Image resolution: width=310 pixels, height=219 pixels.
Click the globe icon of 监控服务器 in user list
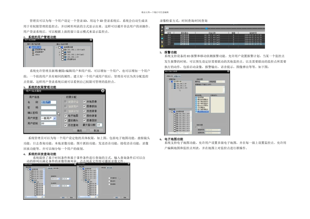[x=30, y=47]
